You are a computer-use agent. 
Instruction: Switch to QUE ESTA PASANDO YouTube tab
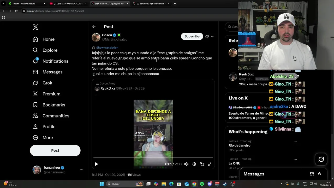(68, 4)
